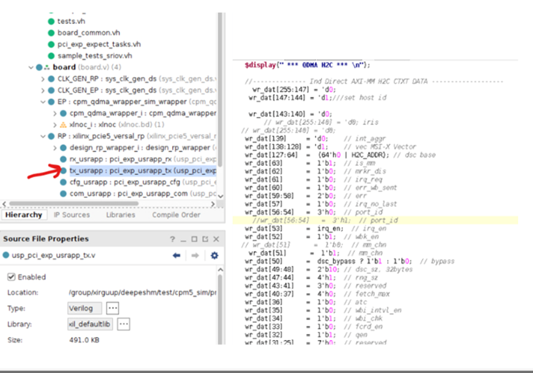Expand the xlnoc_i node
Image resolution: width=533 pixels, height=373 pixels.
click(x=55, y=125)
